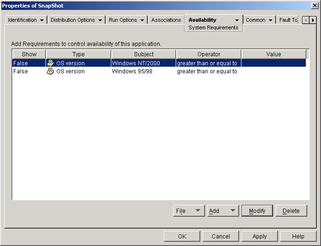Click the tab row's right arrow button
This screenshot has height=246, width=321.
[313, 20]
